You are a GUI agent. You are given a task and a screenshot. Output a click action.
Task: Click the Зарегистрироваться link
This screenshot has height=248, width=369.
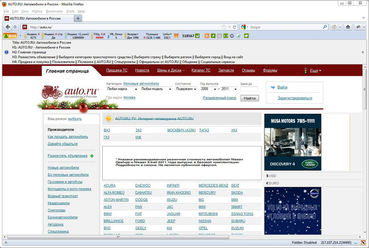[x=295, y=98]
